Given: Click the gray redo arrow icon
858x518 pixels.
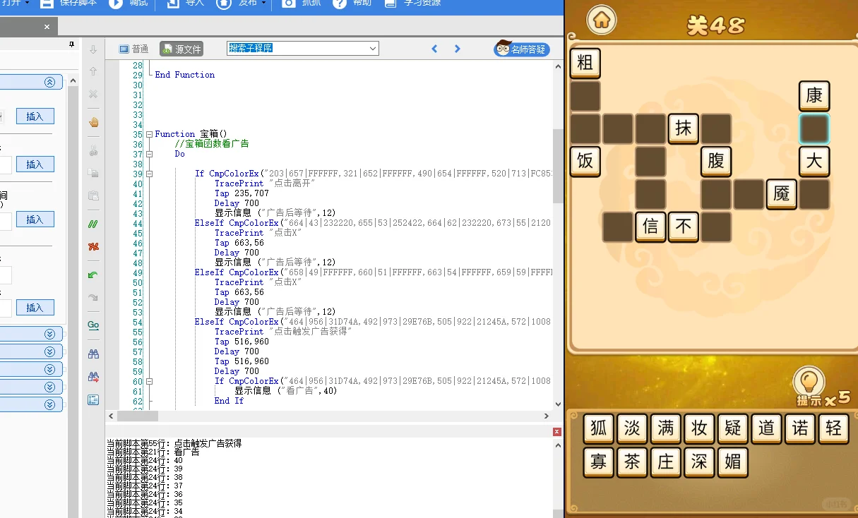Looking at the screenshot, I should [93, 297].
